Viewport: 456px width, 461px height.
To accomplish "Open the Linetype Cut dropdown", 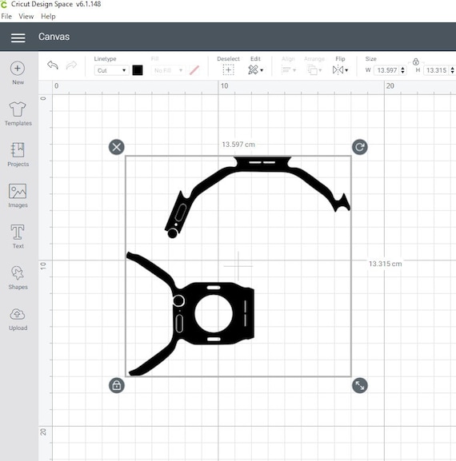I will tap(111, 70).
